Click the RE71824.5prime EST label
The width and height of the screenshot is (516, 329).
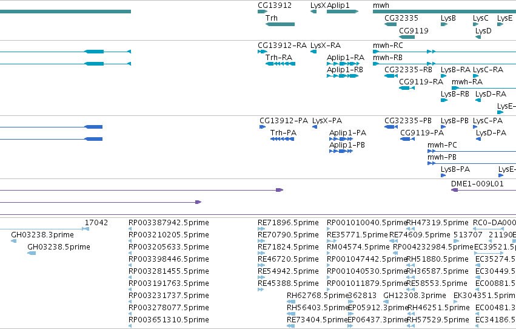(288, 247)
